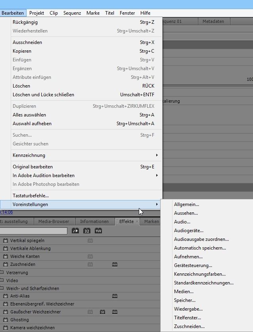Click the Effects panel search field

33,231
